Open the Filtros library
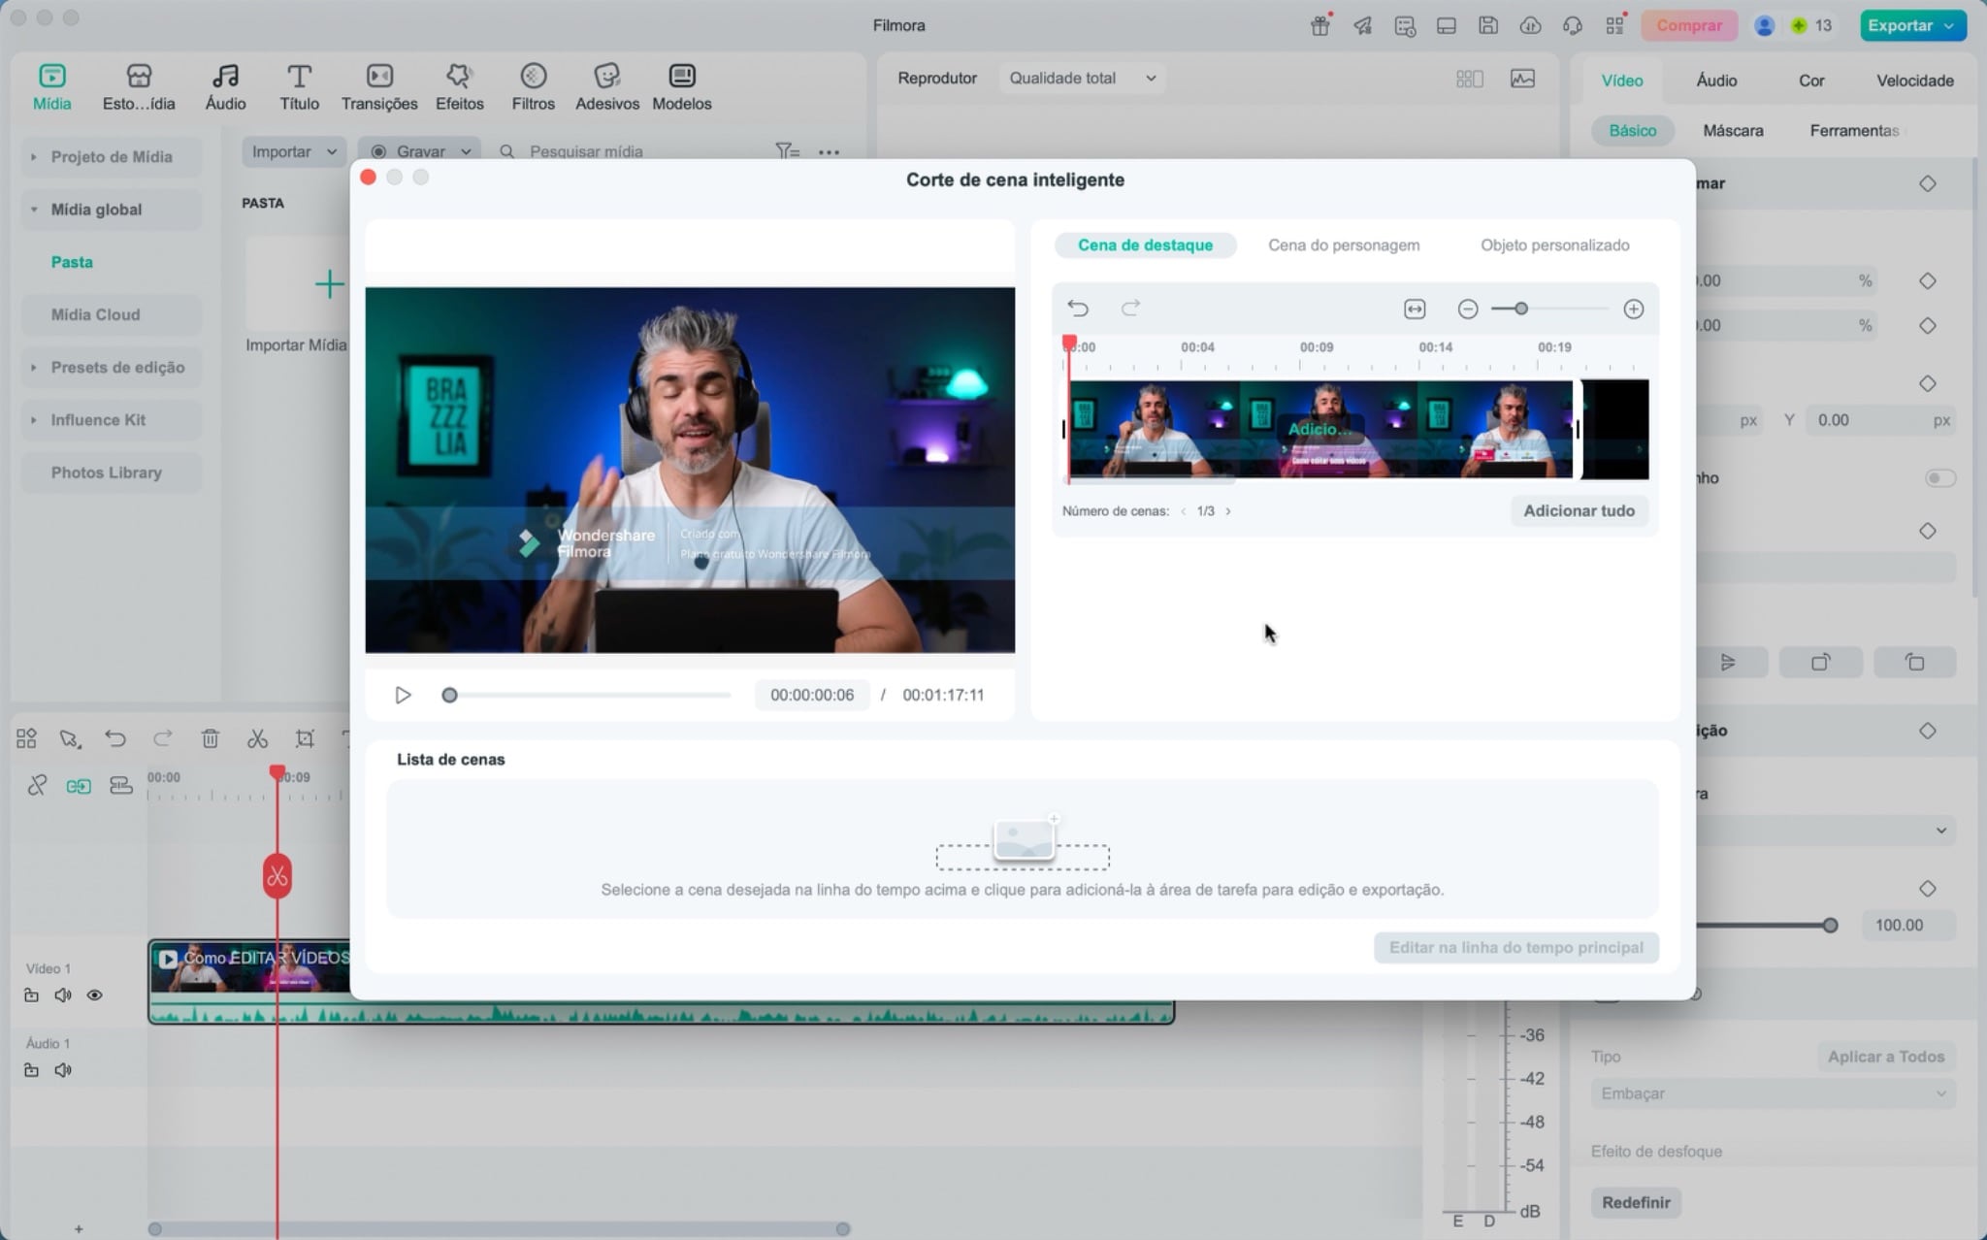This screenshot has width=1987, height=1240. pos(533,76)
